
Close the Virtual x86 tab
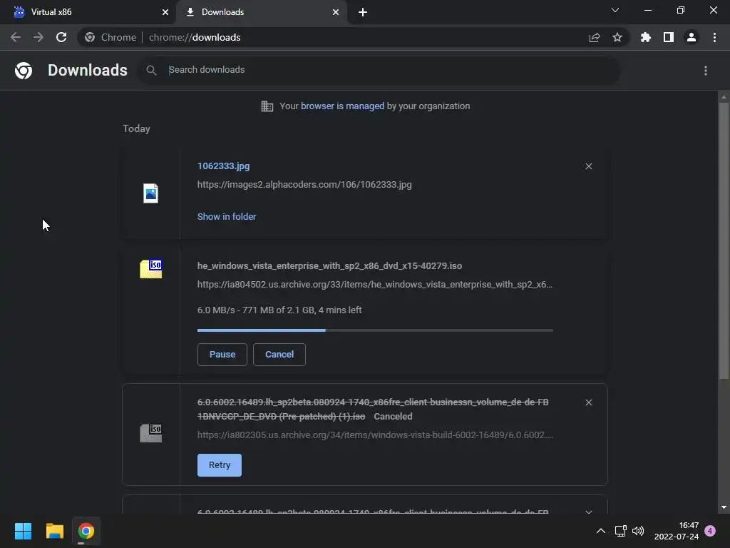click(x=165, y=12)
